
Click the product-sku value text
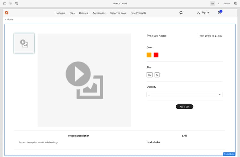point(153,142)
